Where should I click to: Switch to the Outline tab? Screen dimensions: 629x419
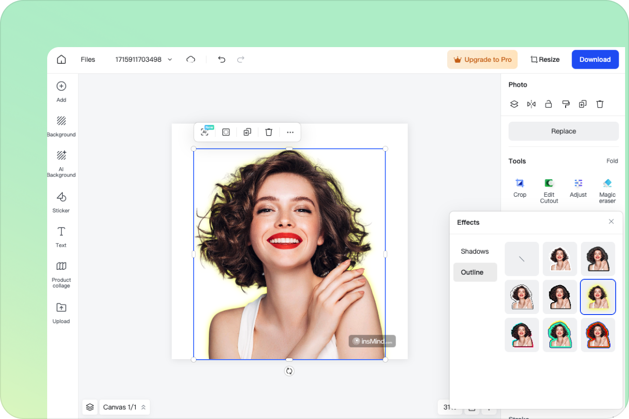(x=475, y=272)
